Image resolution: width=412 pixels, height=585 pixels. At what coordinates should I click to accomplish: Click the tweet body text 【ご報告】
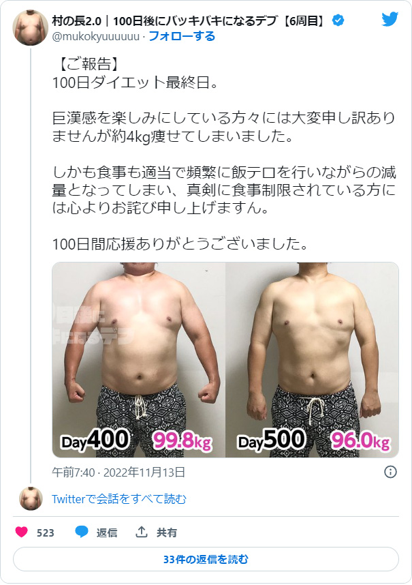pos(89,64)
